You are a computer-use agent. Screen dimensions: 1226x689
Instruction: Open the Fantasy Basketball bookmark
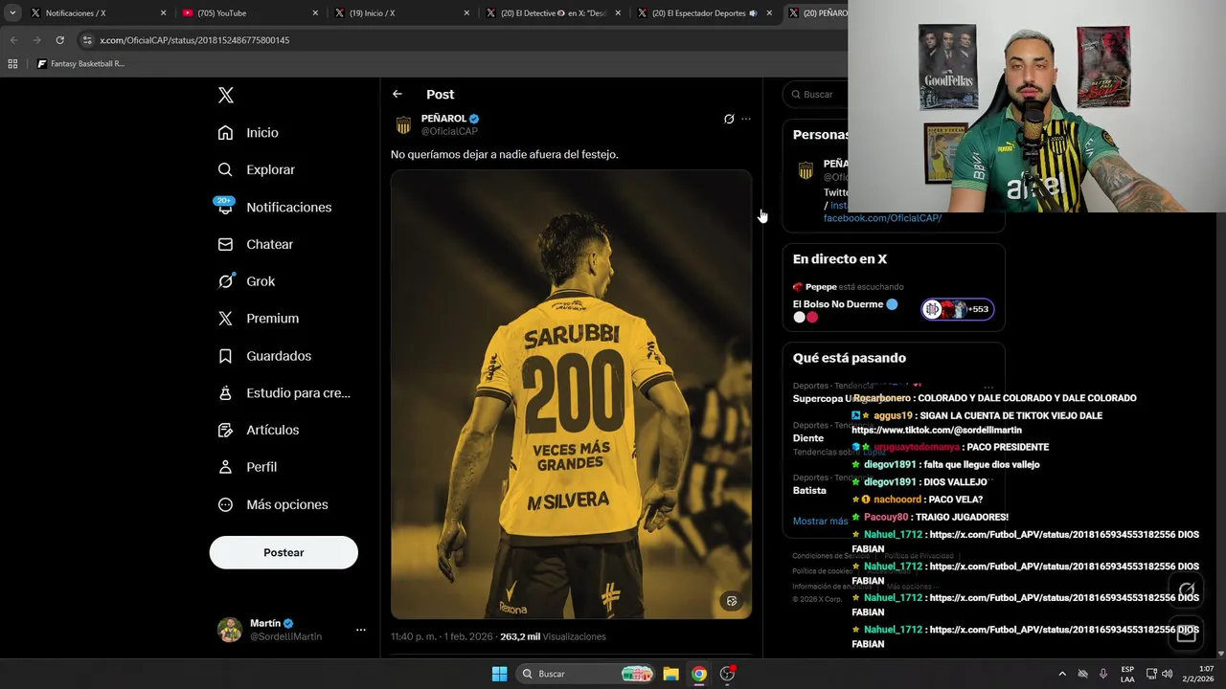[x=80, y=64]
